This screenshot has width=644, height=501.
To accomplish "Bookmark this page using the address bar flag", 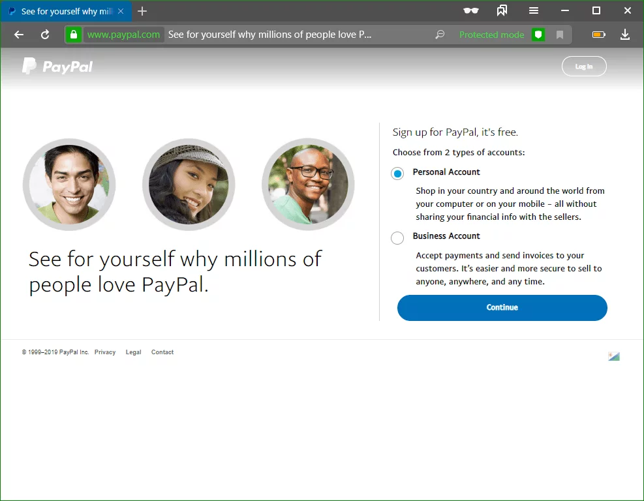I will pyautogui.click(x=560, y=35).
